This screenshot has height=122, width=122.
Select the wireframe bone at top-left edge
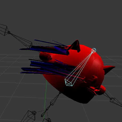click(x=4, y=30)
